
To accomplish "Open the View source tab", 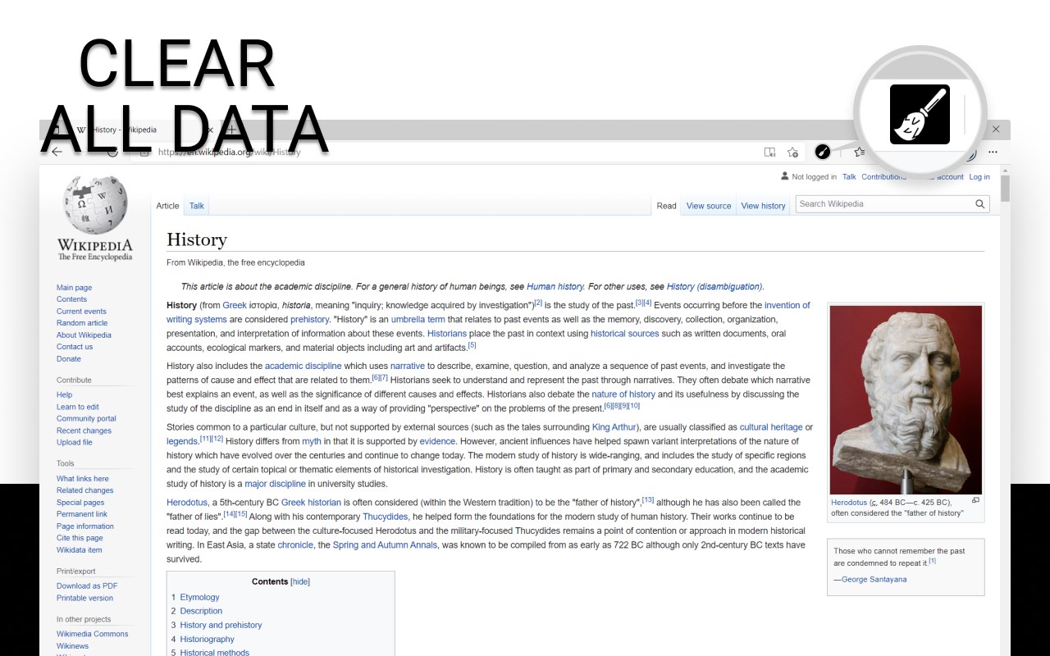I will point(709,206).
